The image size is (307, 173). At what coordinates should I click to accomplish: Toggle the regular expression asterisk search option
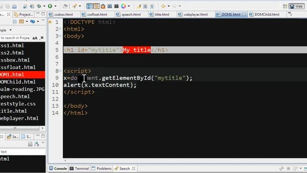coord(42,38)
